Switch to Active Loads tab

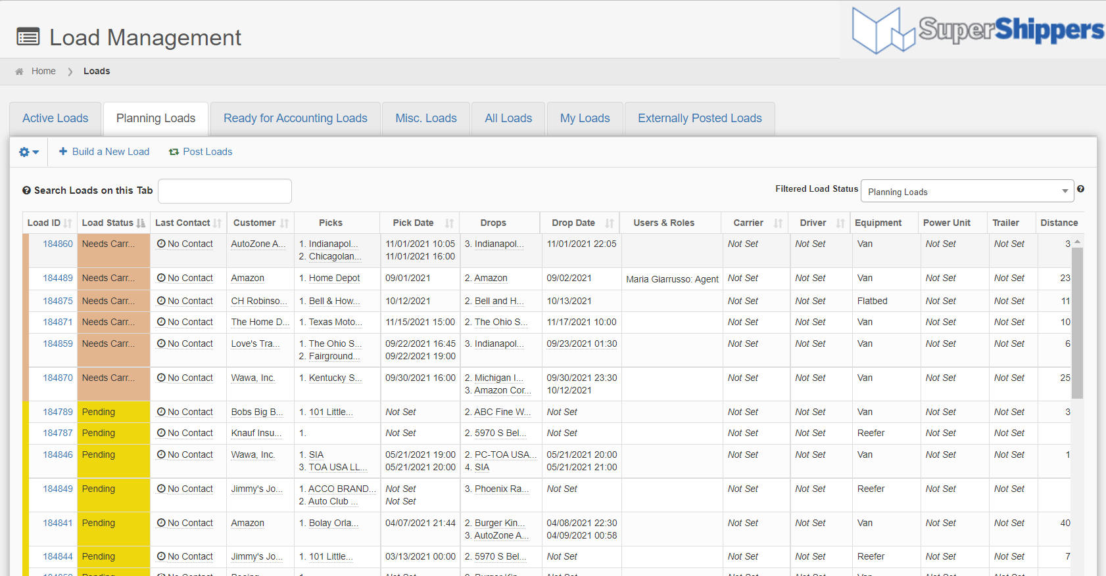[x=55, y=118]
